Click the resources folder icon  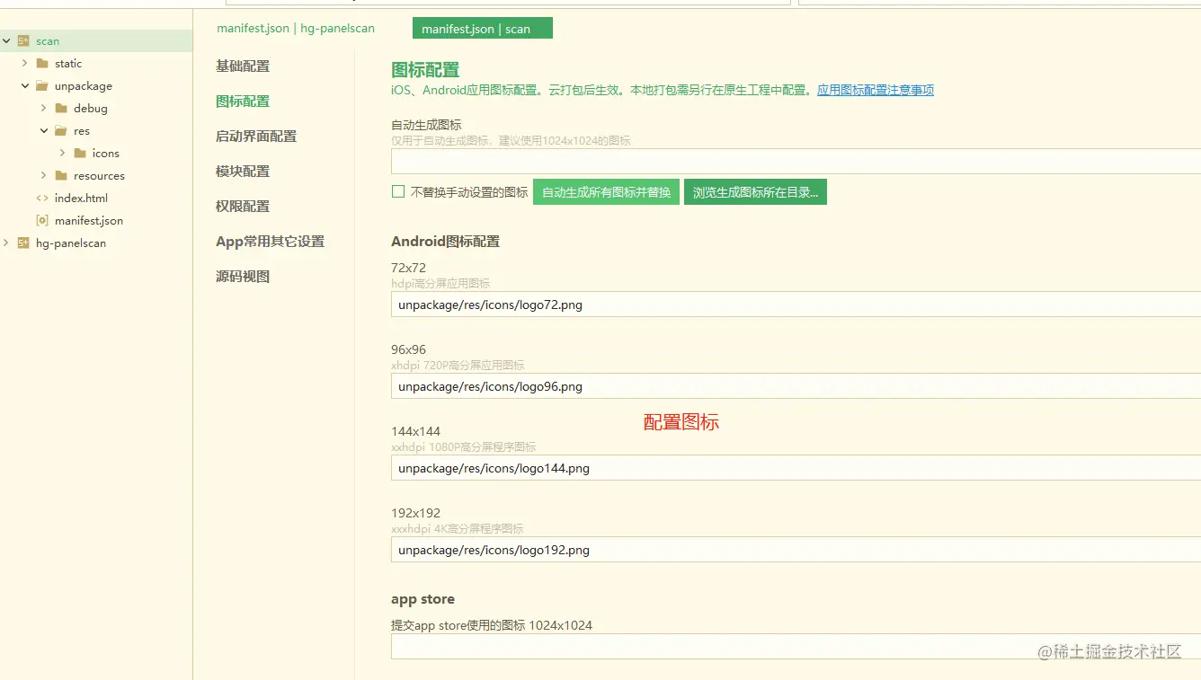(61, 176)
